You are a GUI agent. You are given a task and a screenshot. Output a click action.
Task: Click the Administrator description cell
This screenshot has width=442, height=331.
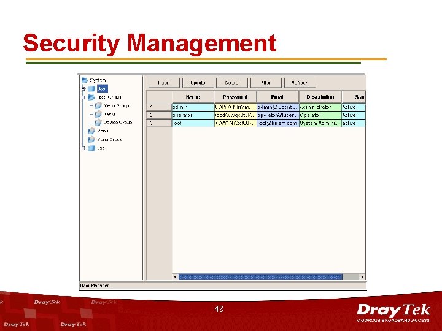click(x=320, y=107)
